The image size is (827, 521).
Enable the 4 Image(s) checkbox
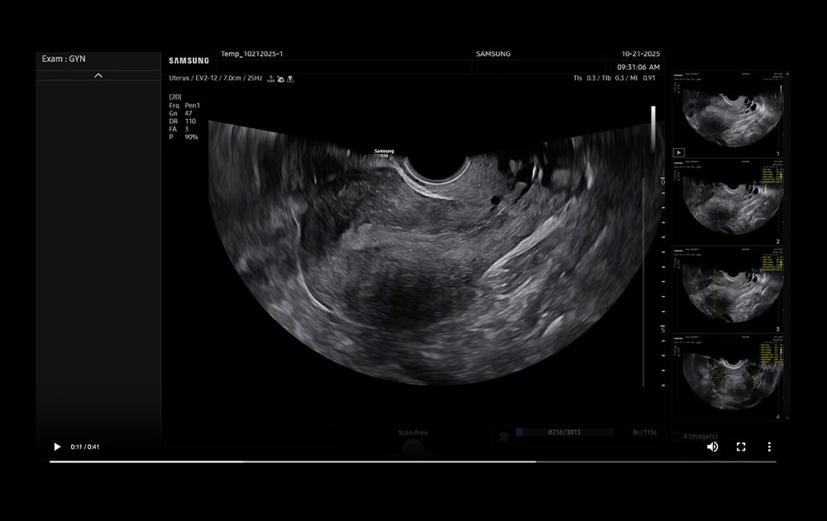click(676, 434)
